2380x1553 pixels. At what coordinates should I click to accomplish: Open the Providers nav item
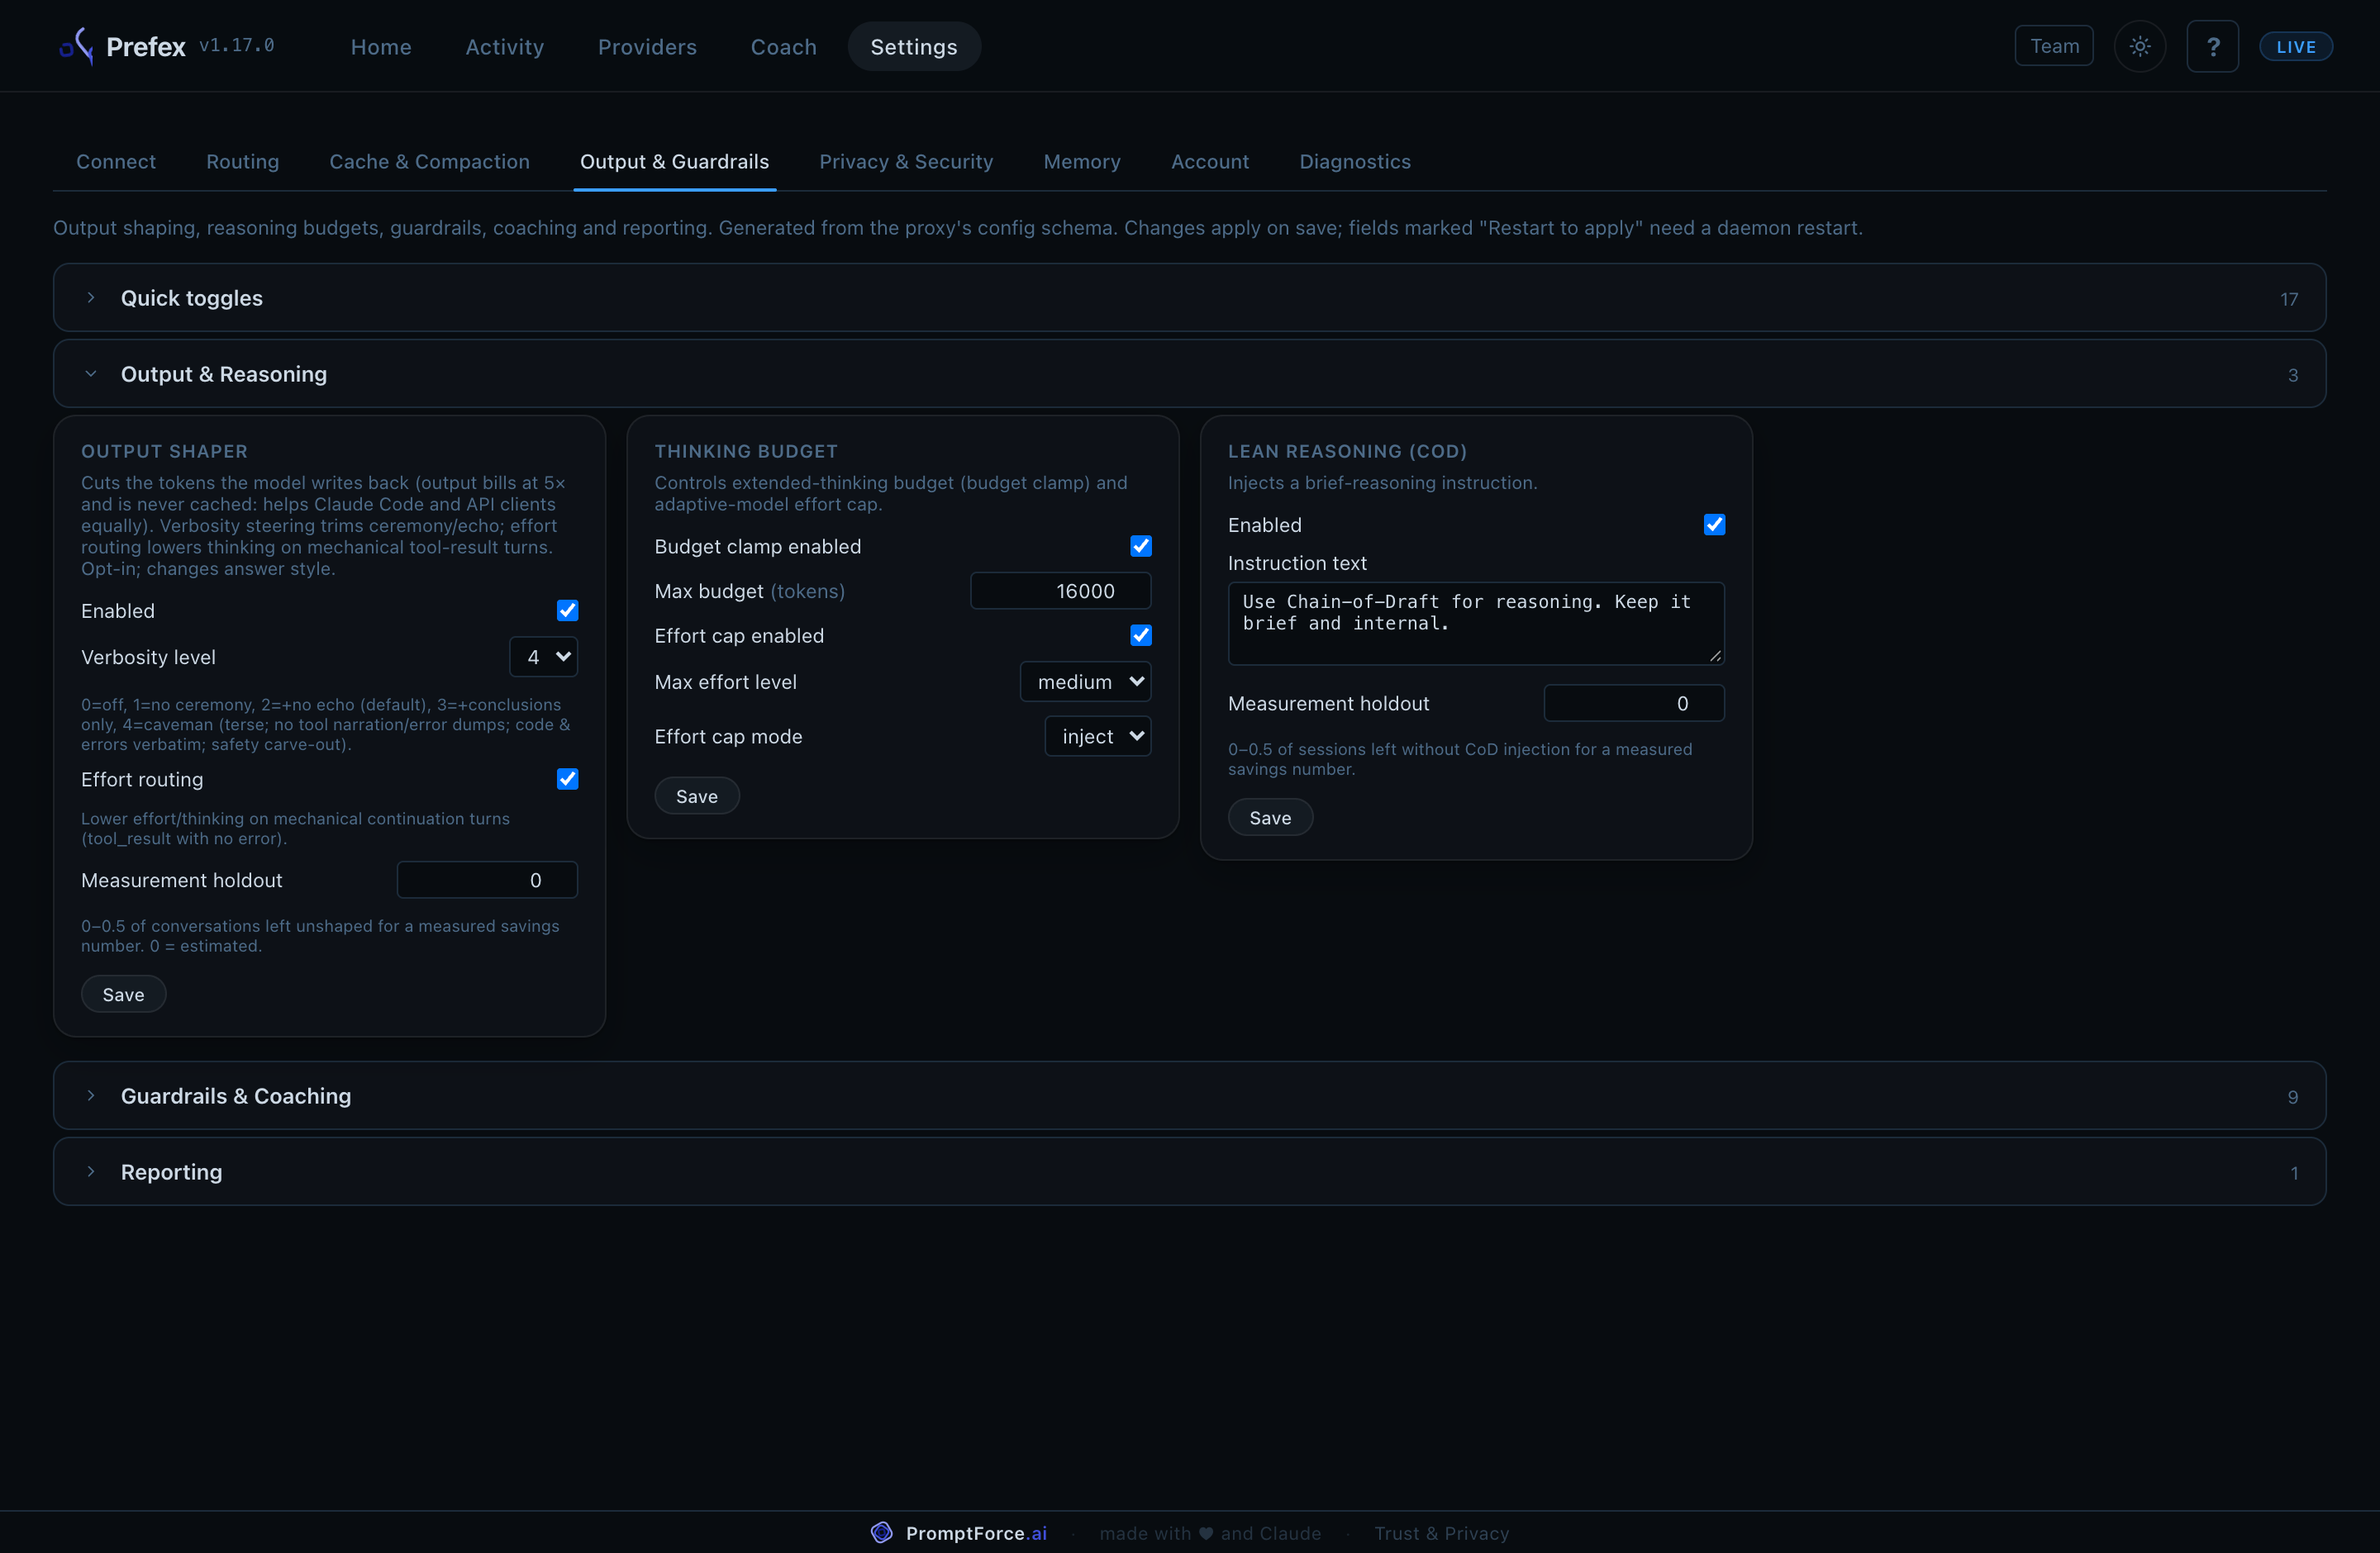point(647,46)
